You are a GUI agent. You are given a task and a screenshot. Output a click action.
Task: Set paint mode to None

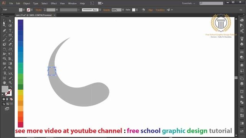point(11,99)
